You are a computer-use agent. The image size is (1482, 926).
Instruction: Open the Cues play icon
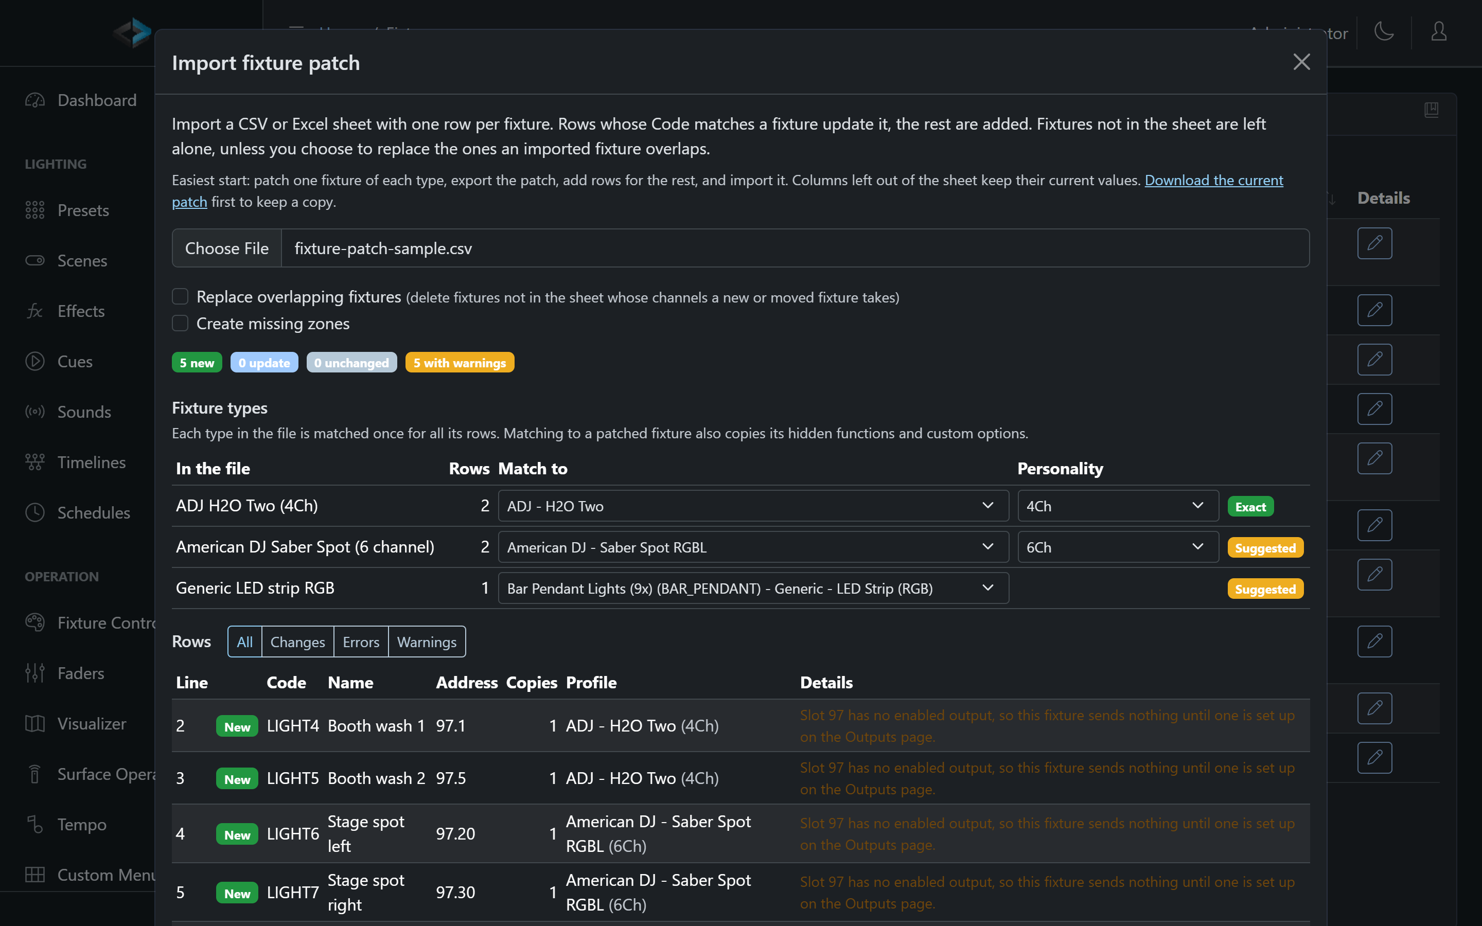(35, 361)
